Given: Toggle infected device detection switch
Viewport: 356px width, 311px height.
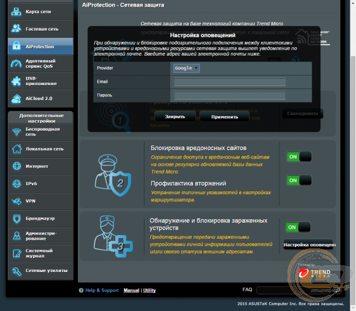Looking at the screenshot, I should click(298, 227).
